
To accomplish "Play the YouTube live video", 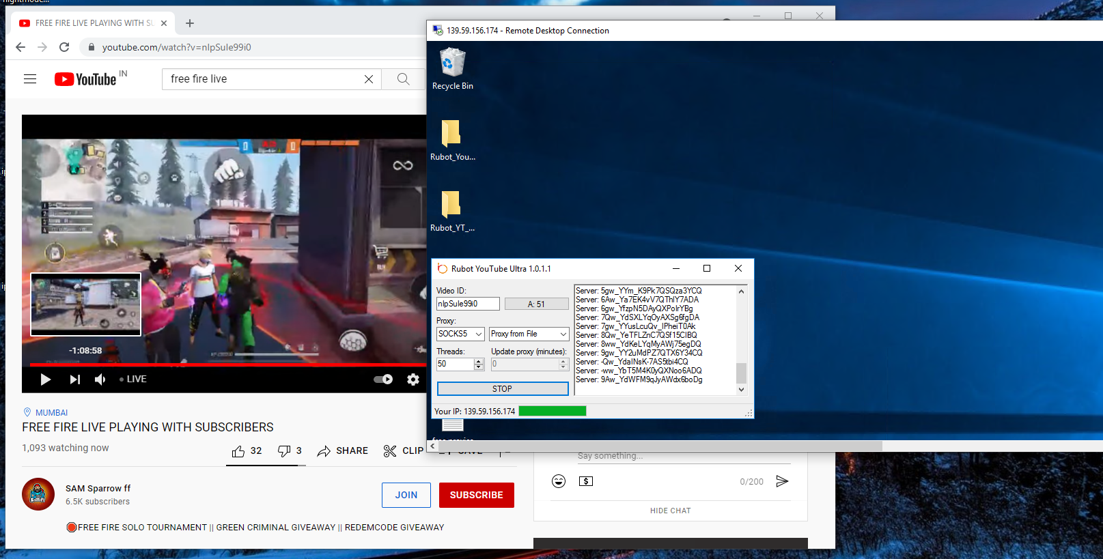I will 45,379.
